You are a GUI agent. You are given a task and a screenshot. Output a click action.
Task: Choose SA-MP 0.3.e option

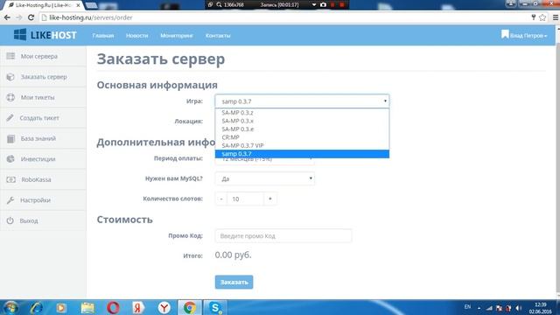[302, 129]
